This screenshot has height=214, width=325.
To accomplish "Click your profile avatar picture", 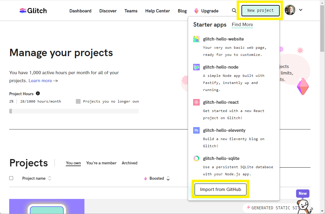I will click(290, 10).
